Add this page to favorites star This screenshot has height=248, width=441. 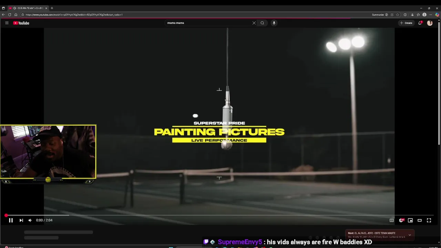(x=398, y=15)
